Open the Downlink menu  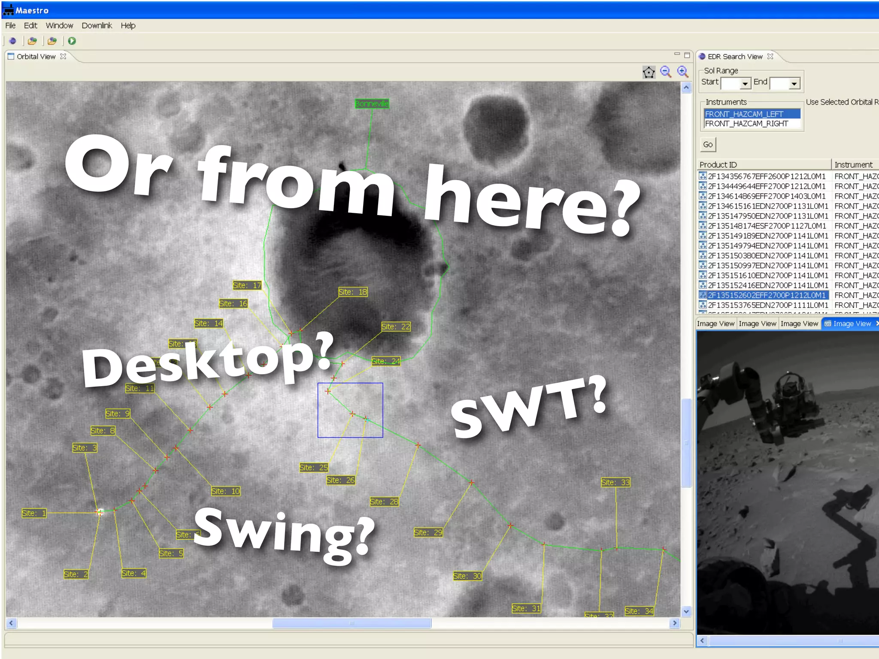[97, 26]
